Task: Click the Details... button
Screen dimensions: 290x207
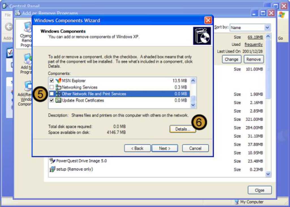Action: [182, 129]
